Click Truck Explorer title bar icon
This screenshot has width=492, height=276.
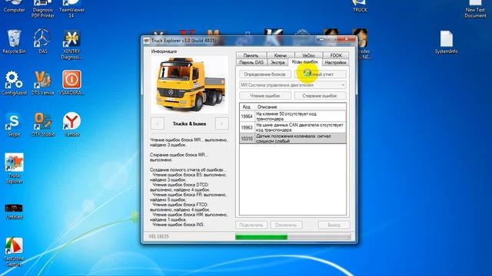pyautogui.click(x=147, y=41)
